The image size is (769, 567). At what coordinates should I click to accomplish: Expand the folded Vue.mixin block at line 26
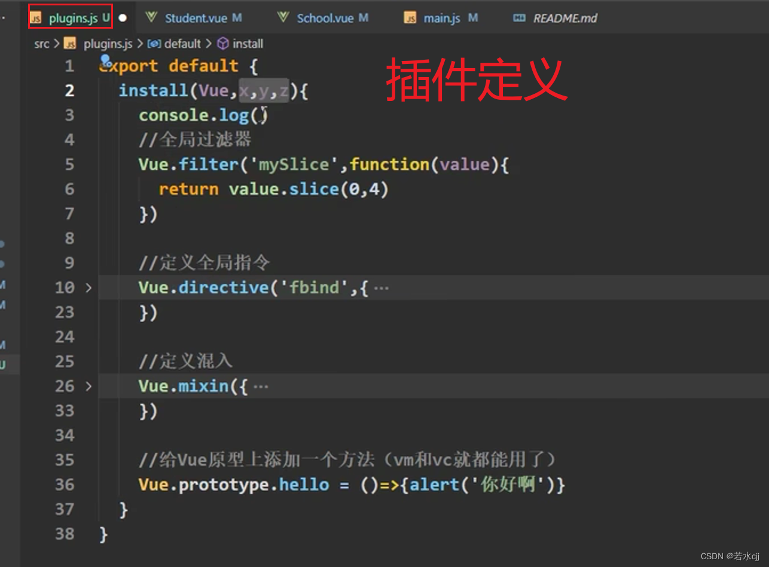[89, 386]
